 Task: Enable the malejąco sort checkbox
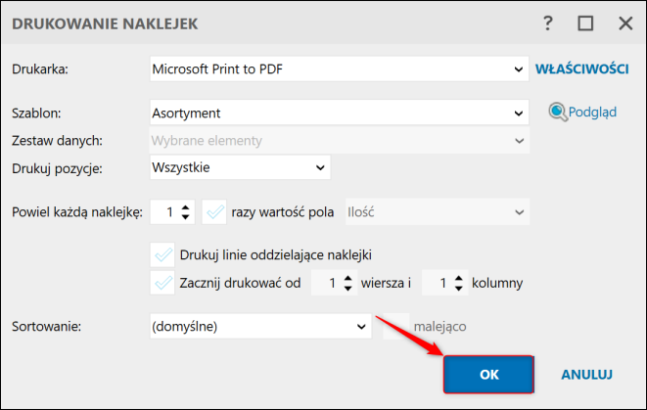(x=396, y=326)
